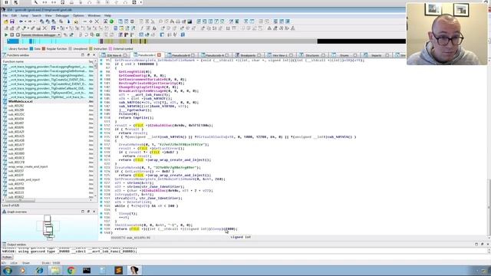
Task: Pause the debugger process
Action: pos(12,34)
